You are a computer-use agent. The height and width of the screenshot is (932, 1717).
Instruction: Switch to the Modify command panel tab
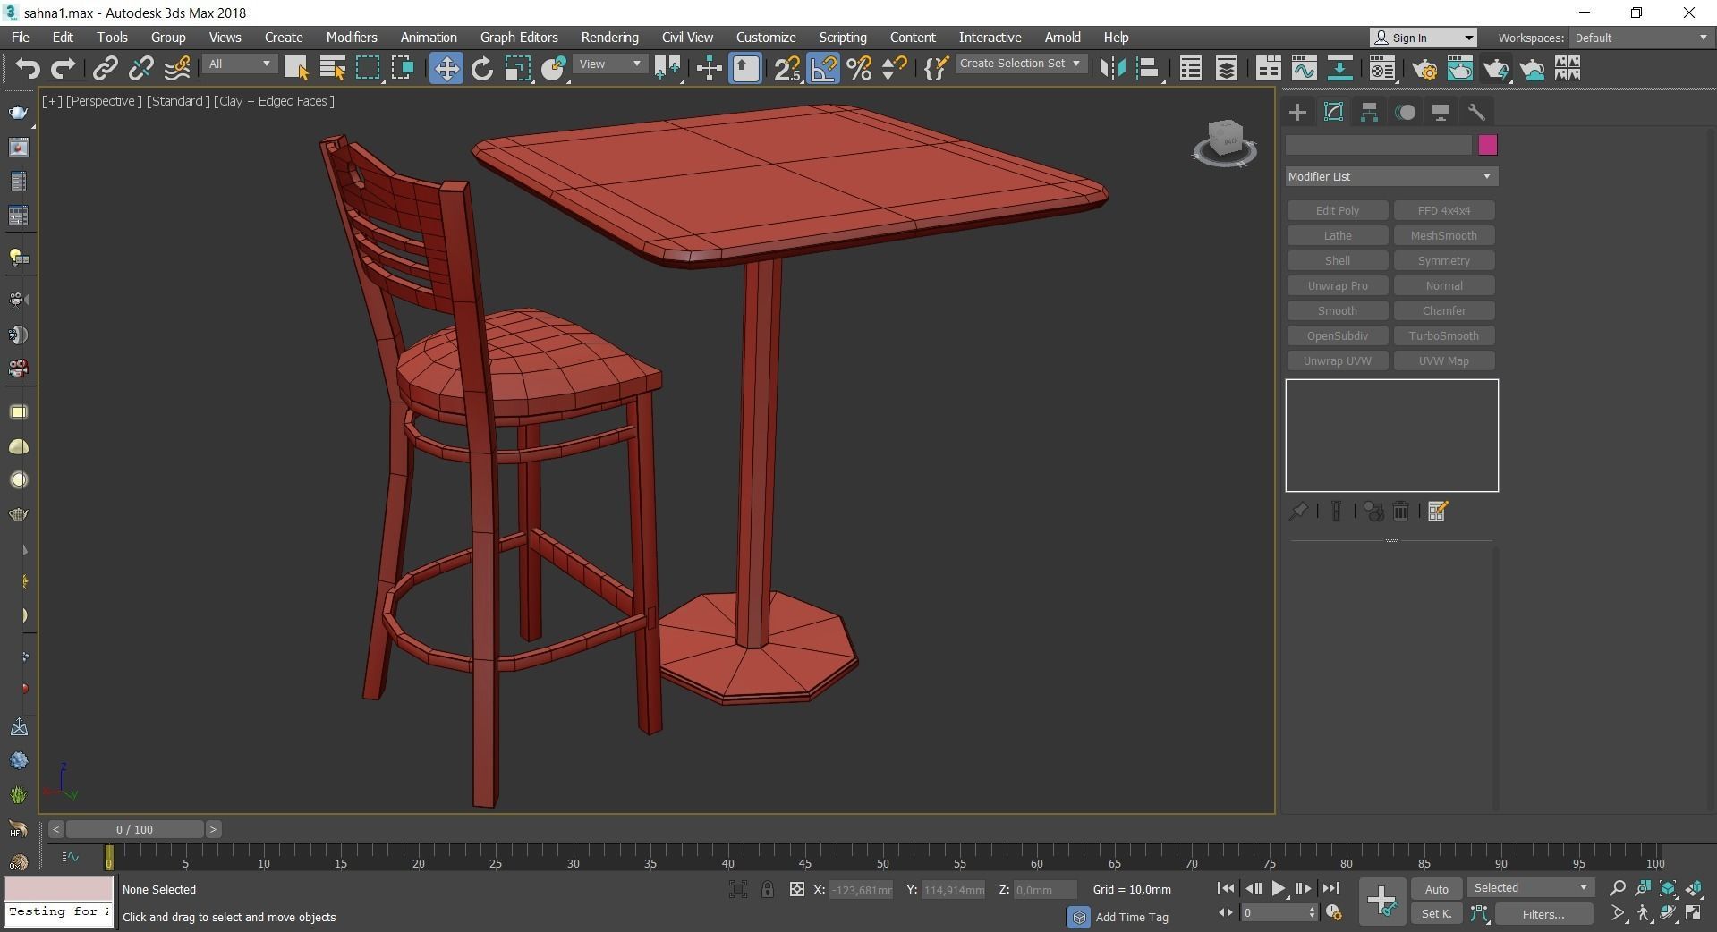coord(1333,112)
